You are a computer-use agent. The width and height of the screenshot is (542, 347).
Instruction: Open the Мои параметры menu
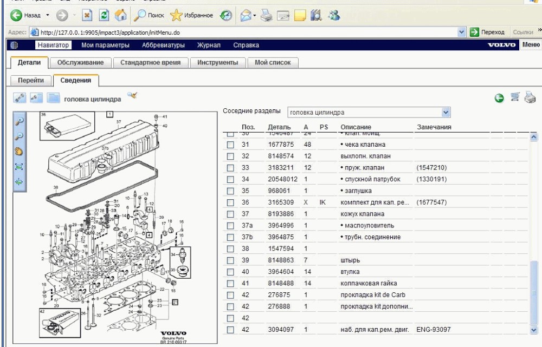pos(106,45)
